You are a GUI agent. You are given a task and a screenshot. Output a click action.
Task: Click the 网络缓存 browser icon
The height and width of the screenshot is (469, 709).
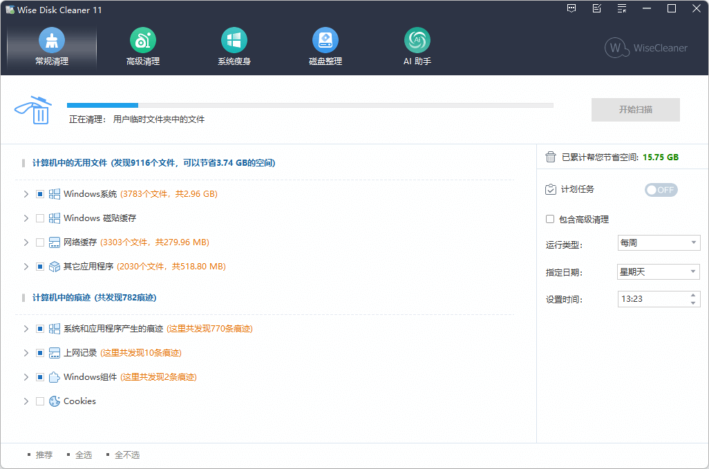[x=55, y=242]
